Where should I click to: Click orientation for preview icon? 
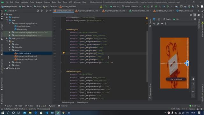click(159, 19)
